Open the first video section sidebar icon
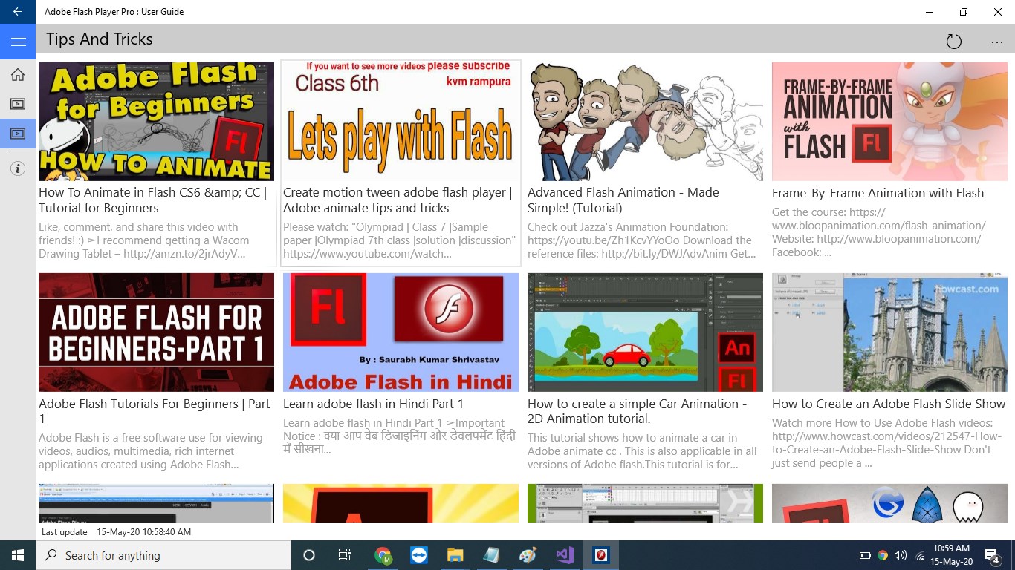 pos(18,104)
